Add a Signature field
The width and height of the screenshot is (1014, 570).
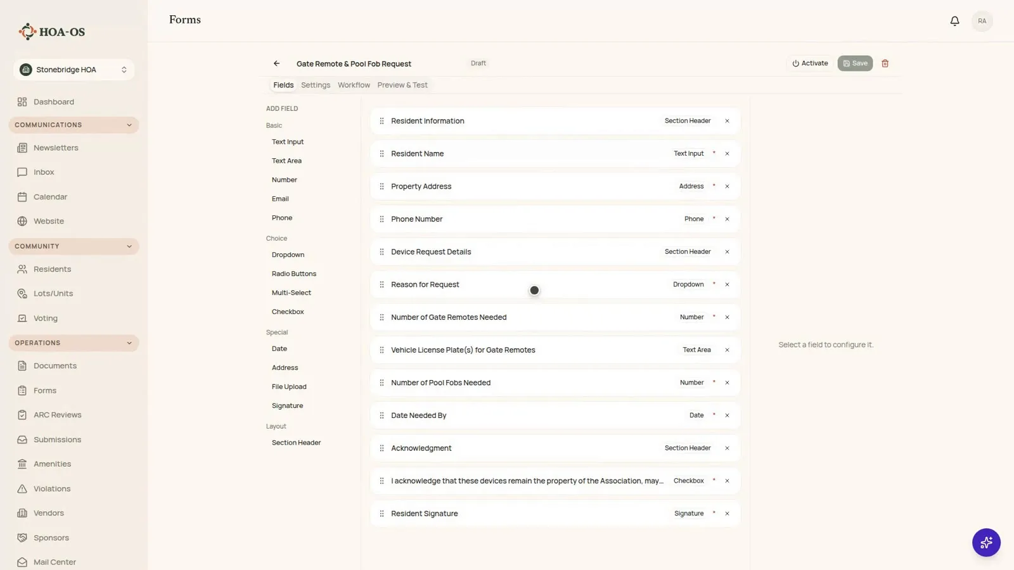pyautogui.click(x=287, y=406)
